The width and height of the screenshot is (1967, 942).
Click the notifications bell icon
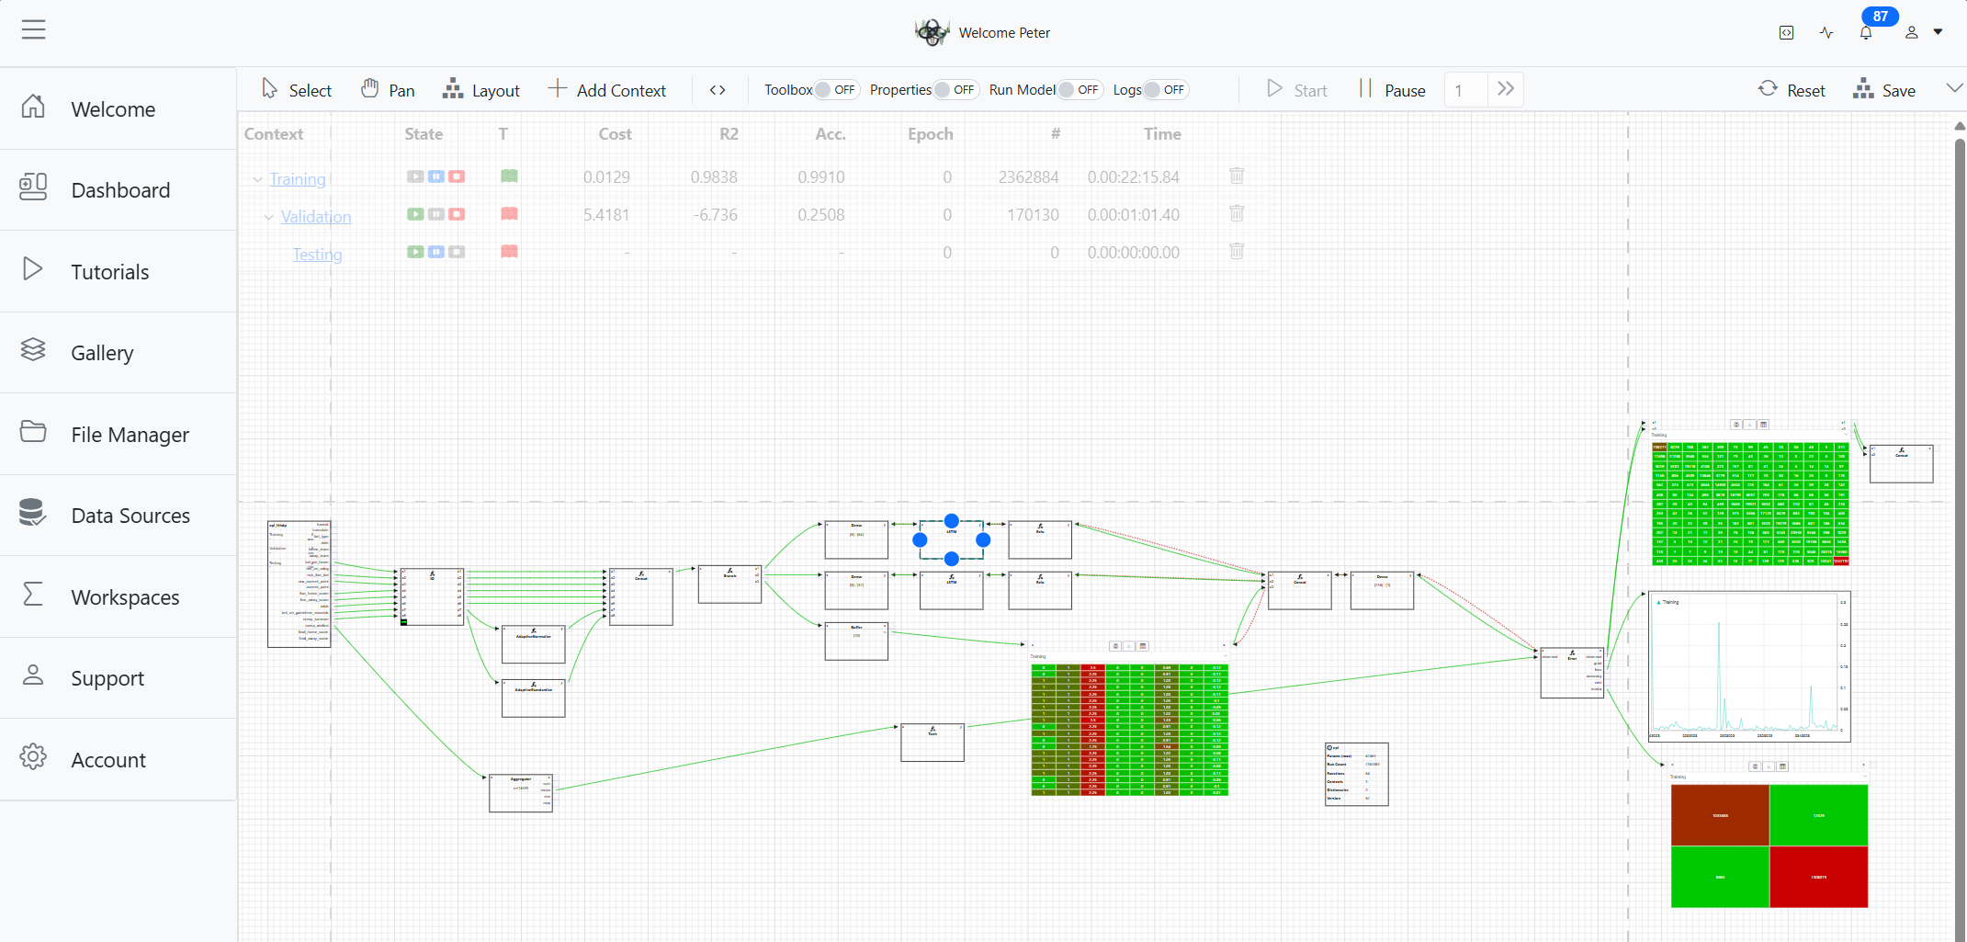(1866, 33)
